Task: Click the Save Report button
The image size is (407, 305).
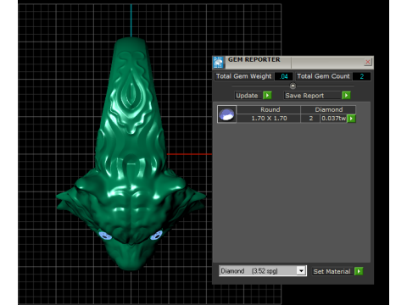Action: click(x=312, y=96)
